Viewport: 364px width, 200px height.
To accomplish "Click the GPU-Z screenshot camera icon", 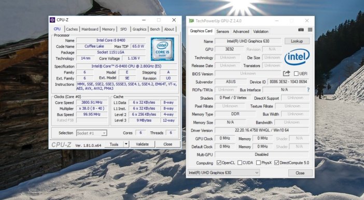I will point(301,30).
